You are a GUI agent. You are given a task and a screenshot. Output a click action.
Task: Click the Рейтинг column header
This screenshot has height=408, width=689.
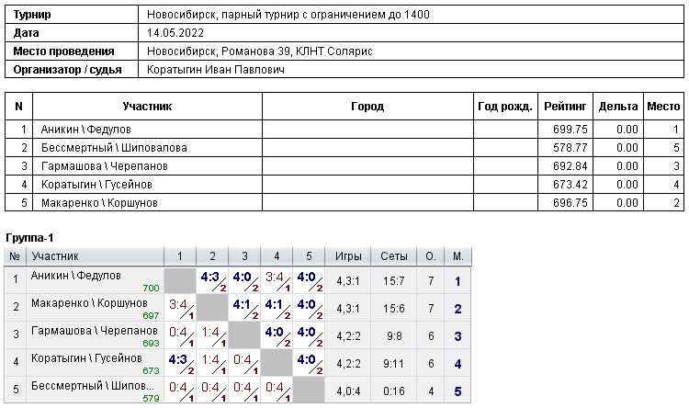(565, 107)
